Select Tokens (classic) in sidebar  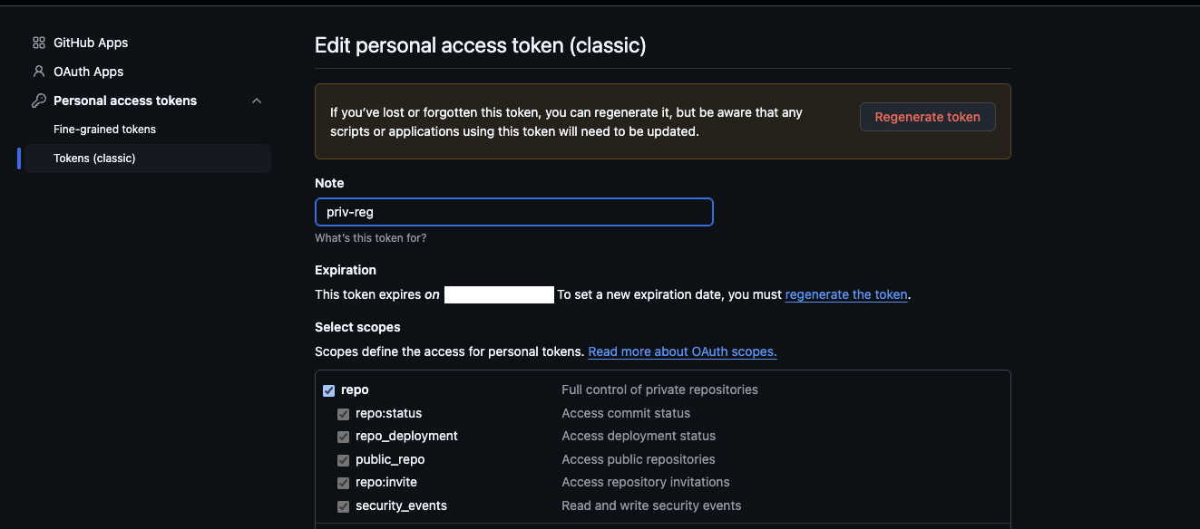tap(94, 159)
